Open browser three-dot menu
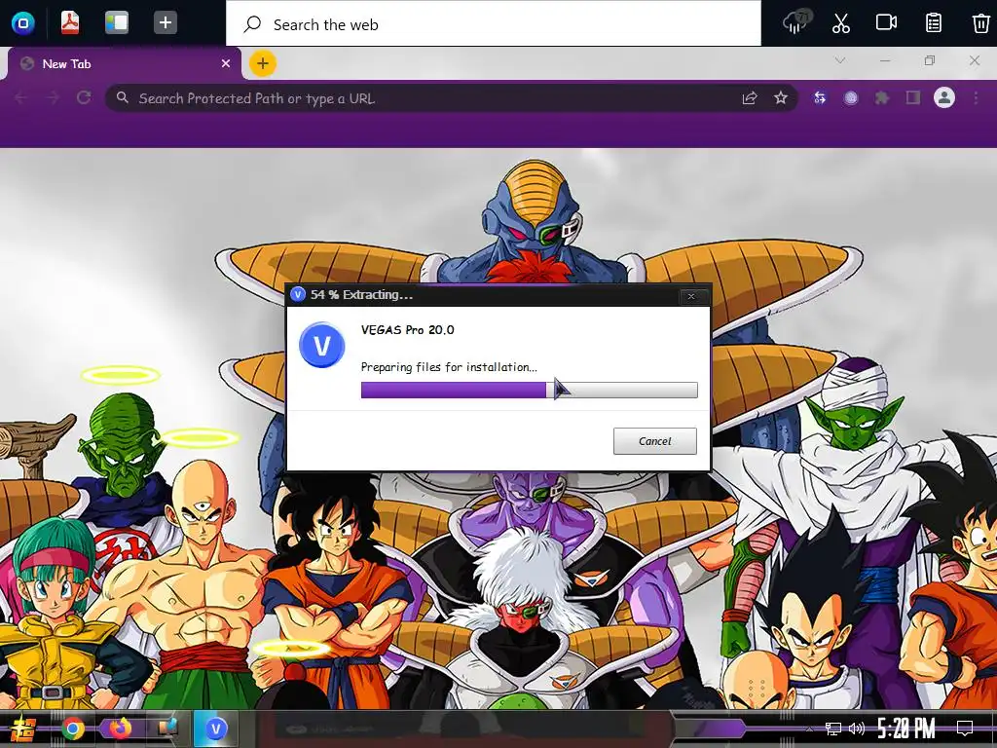This screenshot has width=997, height=748. 976,98
